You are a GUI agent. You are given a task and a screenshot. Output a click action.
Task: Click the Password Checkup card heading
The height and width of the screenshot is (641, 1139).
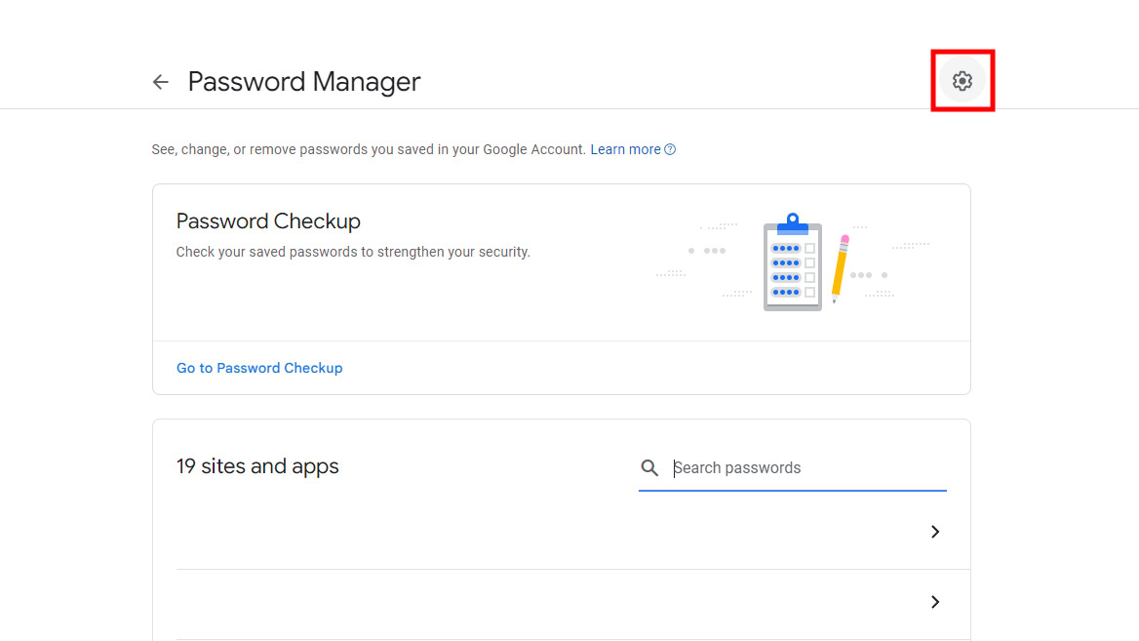[268, 221]
